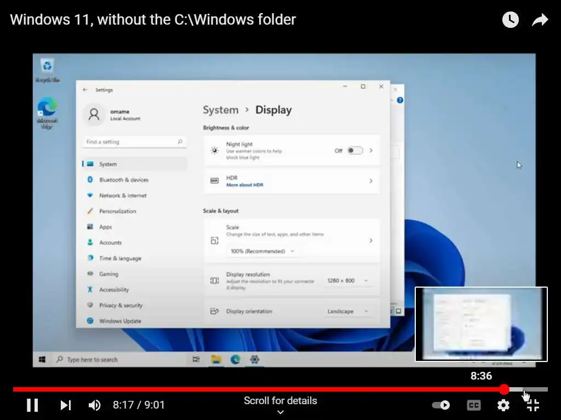This screenshot has width=561, height=420.
Task: Click Brightness & color section label
Action: click(226, 128)
